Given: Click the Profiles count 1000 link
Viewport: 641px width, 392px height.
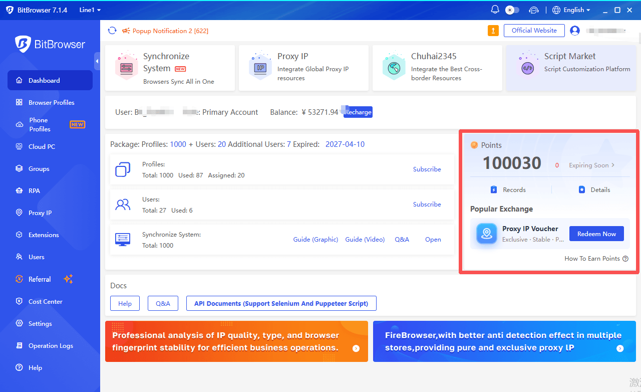Looking at the screenshot, I should point(178,144).
